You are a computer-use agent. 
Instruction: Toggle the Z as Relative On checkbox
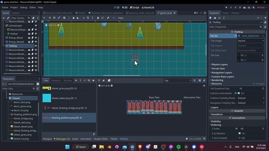click(x=240, y=133)
